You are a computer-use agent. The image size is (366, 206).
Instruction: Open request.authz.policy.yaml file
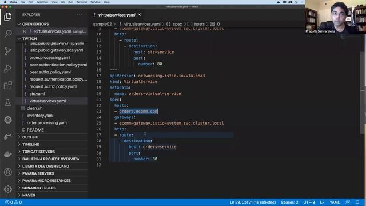(53, 86)
